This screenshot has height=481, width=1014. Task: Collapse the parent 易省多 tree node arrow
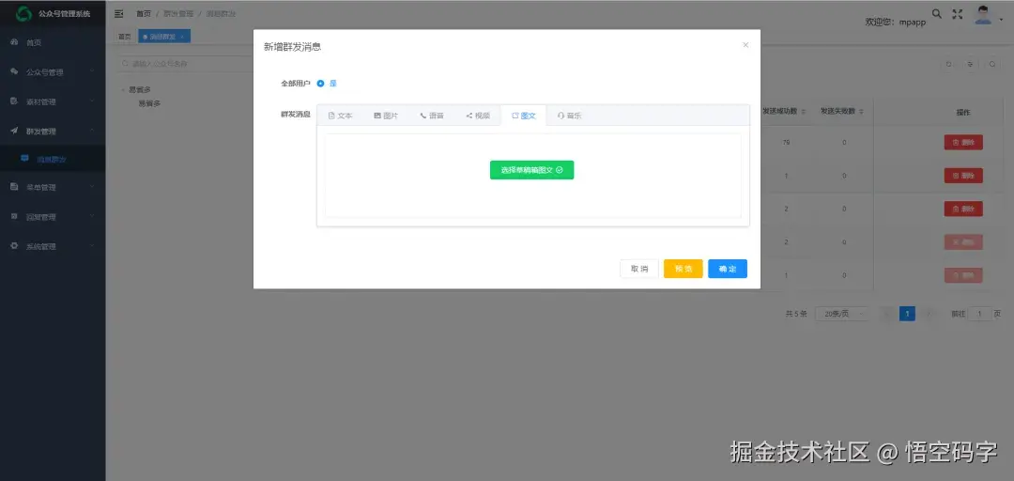click(x=124, y=90)
